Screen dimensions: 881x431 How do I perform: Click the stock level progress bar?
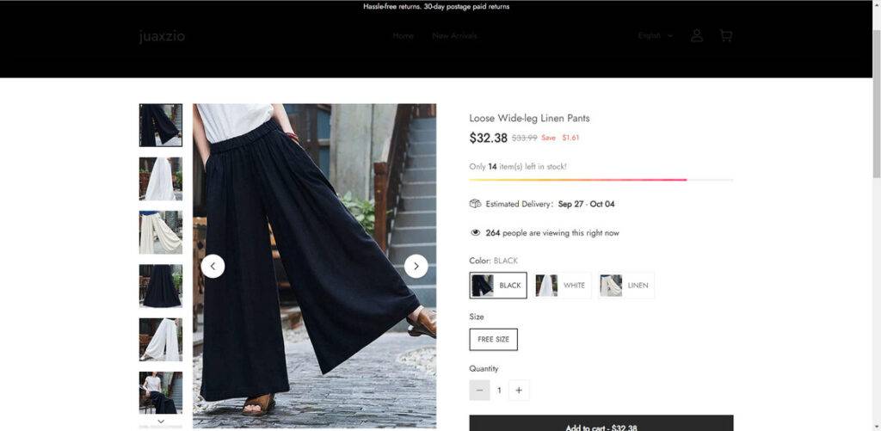601,180
